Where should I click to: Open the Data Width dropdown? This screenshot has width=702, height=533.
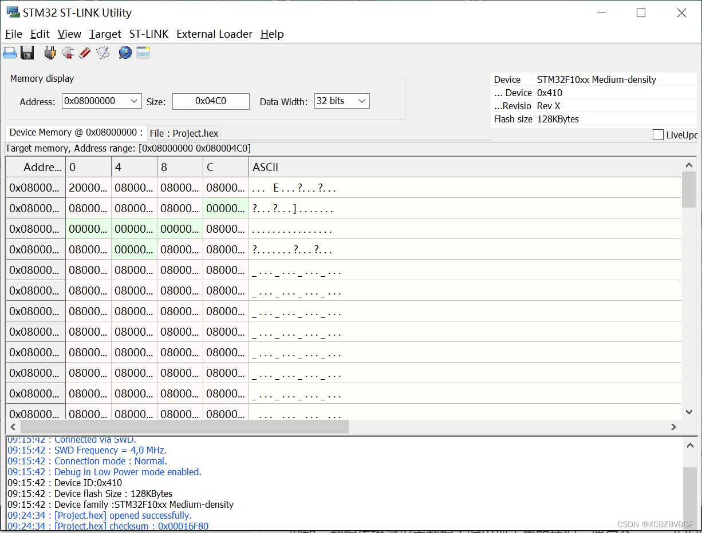pyautogui.click(x=362, y=101)
